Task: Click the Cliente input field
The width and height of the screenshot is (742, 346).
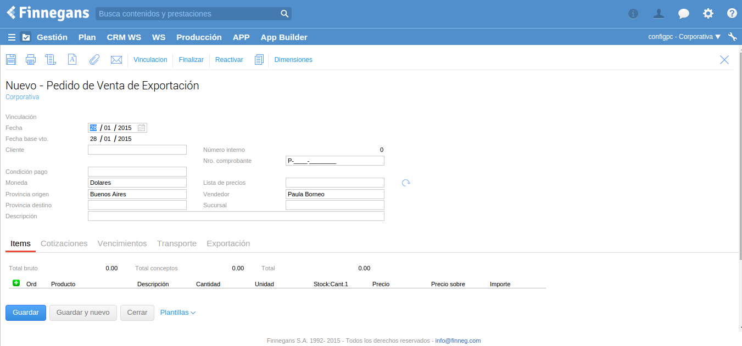Action: (137, 150)
